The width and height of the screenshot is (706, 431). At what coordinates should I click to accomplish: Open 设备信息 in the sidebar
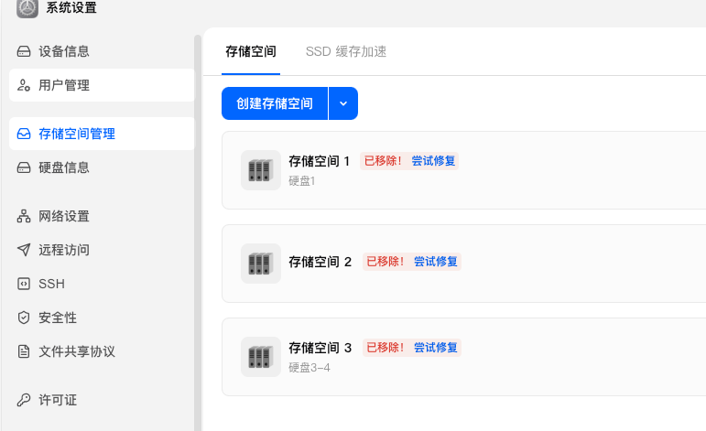coord(102,51)
